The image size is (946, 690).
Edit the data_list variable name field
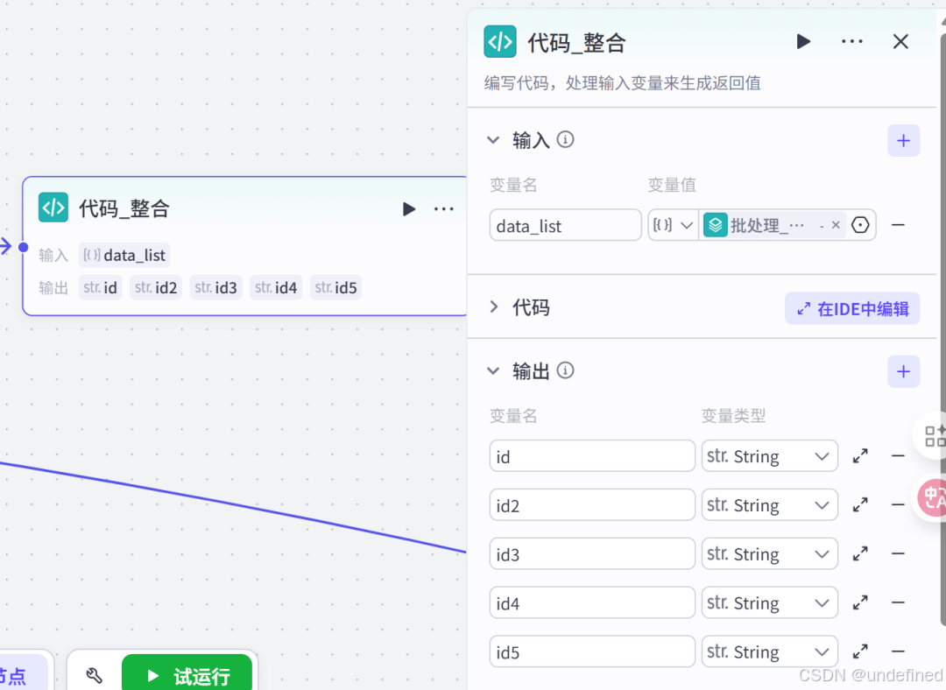(565, 226)
